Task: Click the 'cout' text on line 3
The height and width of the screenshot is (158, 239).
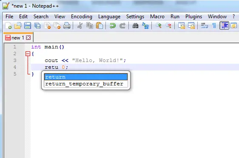Action: (x=51, y=60)
